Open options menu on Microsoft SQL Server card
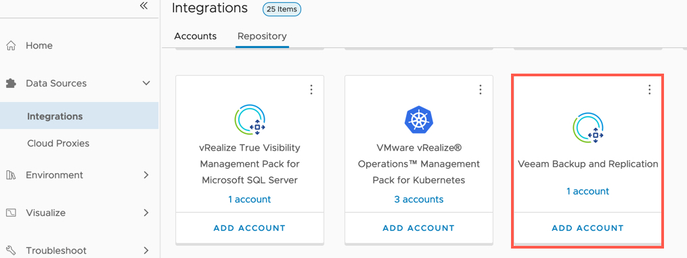The height and width of the screenshot is (258, 687). coord(311,90)
